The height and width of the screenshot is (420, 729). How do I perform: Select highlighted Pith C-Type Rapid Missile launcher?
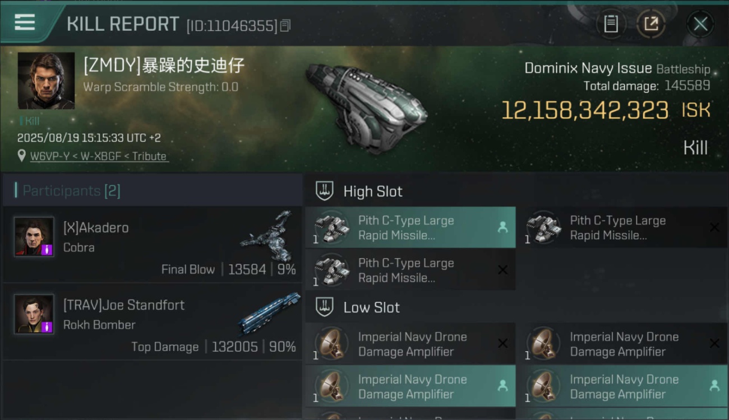coord(410,227)
